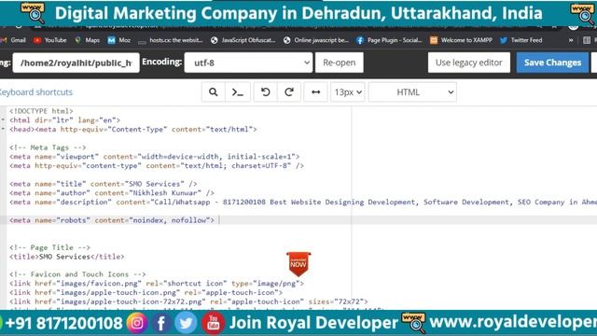Screen dimensions: 597x336
Task: Click the robots noindex nofollow line
Action: click(112, 220)
